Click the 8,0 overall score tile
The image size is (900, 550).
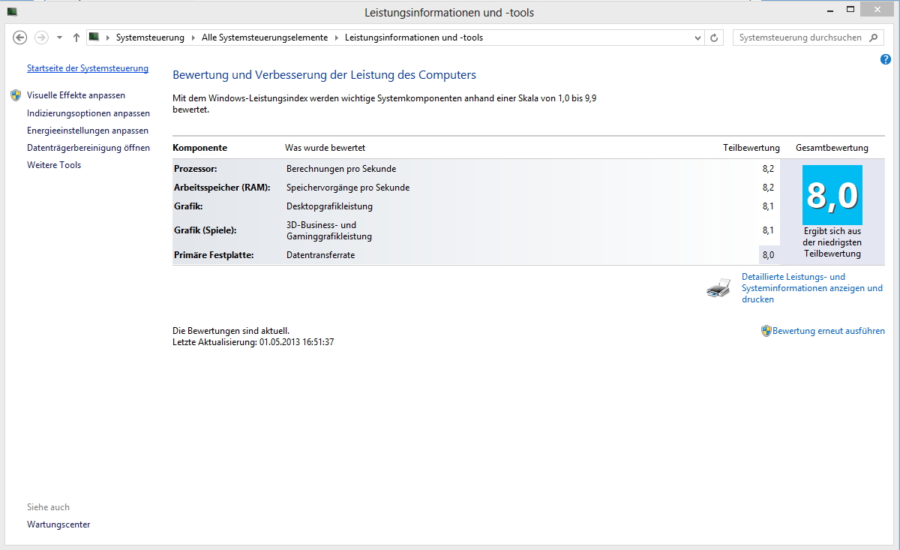tap(832, 195)
